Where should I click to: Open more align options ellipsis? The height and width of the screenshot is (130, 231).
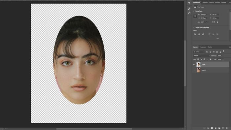coord(217,38)
